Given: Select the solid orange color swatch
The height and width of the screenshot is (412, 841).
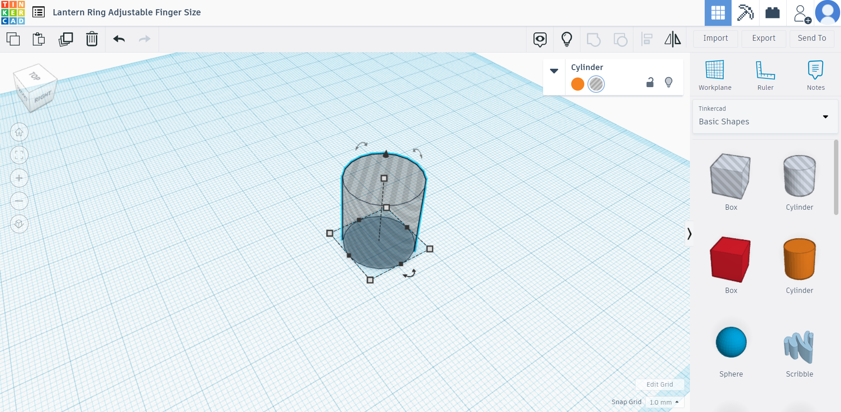Looking at the screenshot, I should click(x=577, y=84).
